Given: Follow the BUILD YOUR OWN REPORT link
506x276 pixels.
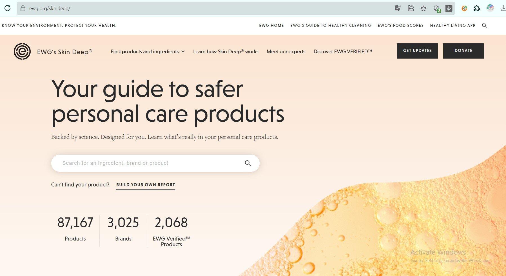Looking at the screenshot, I should tap(146, 185).
